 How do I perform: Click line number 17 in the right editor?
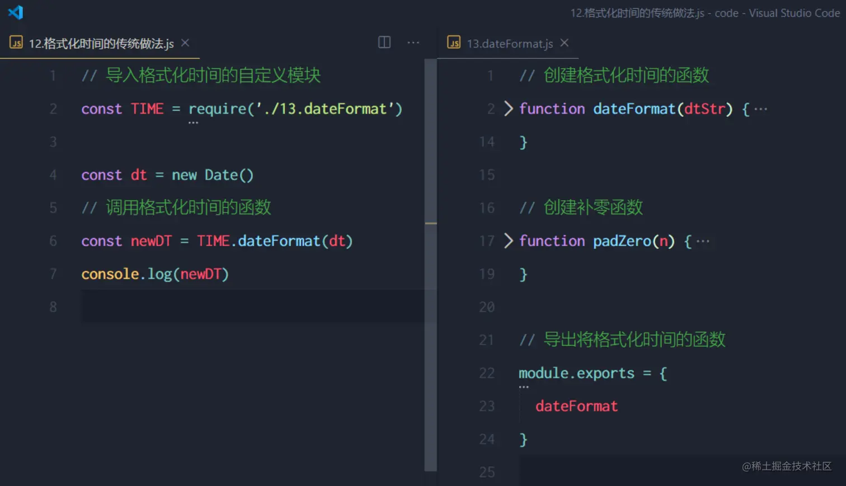(x=487, y=241)
